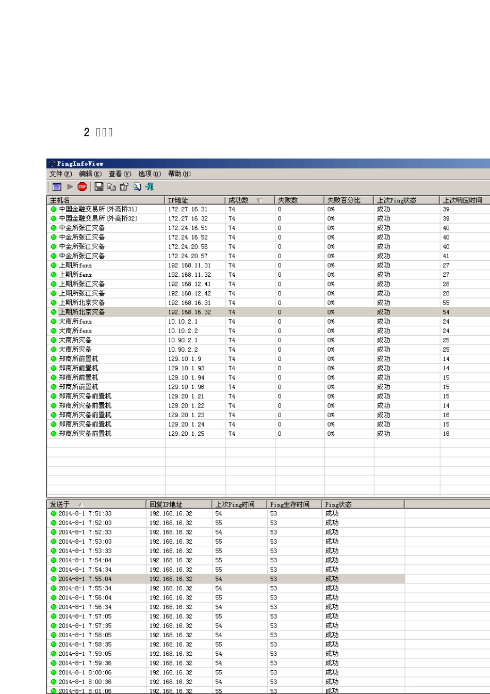Open the 查看(V) menu

coord(120,174)
